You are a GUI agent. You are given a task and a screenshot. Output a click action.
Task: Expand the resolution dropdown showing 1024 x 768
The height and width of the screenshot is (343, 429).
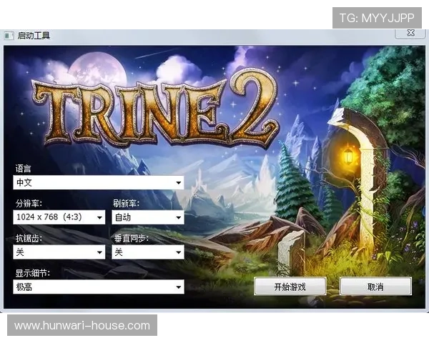point(59,217)
